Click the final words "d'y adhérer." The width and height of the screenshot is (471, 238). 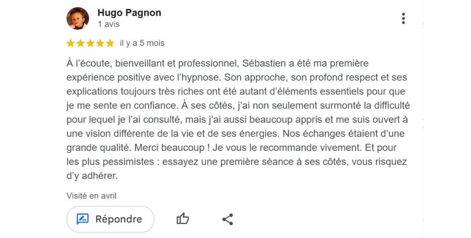[92, 176]
